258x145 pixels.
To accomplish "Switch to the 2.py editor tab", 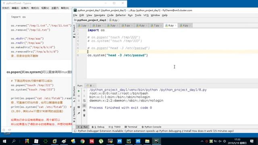I will coord(98,25).
